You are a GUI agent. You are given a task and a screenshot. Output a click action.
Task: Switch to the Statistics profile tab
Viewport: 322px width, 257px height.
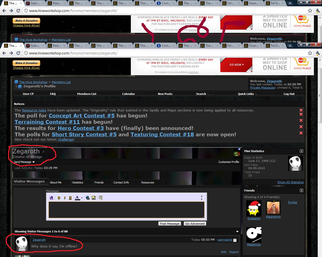77,182
